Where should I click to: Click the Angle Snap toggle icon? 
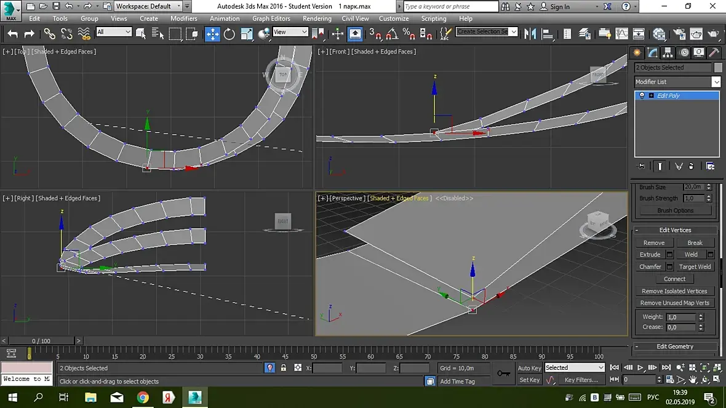[x=391, y=34]
